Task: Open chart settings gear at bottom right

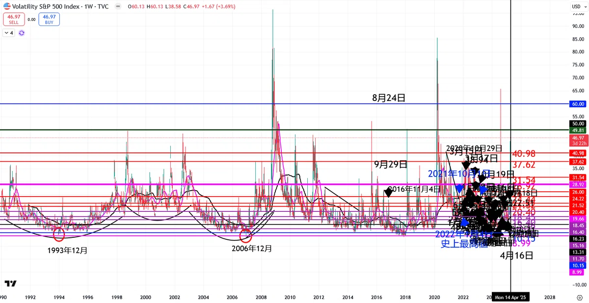Action: pos(579,297)
